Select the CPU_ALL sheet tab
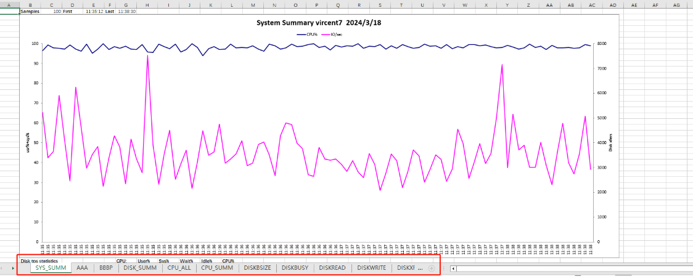693x279 pixels. [x=179, y=268]
